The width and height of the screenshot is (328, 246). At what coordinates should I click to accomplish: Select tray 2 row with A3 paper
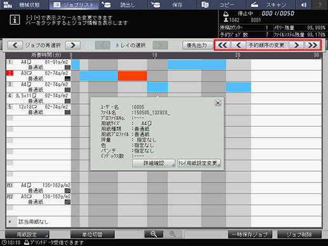click(39, 76)
